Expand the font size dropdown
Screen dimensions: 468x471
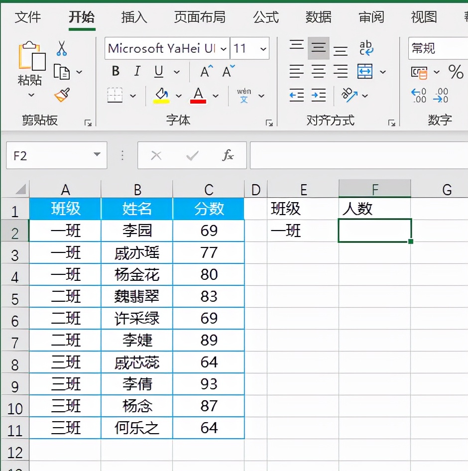click(263, 49)
